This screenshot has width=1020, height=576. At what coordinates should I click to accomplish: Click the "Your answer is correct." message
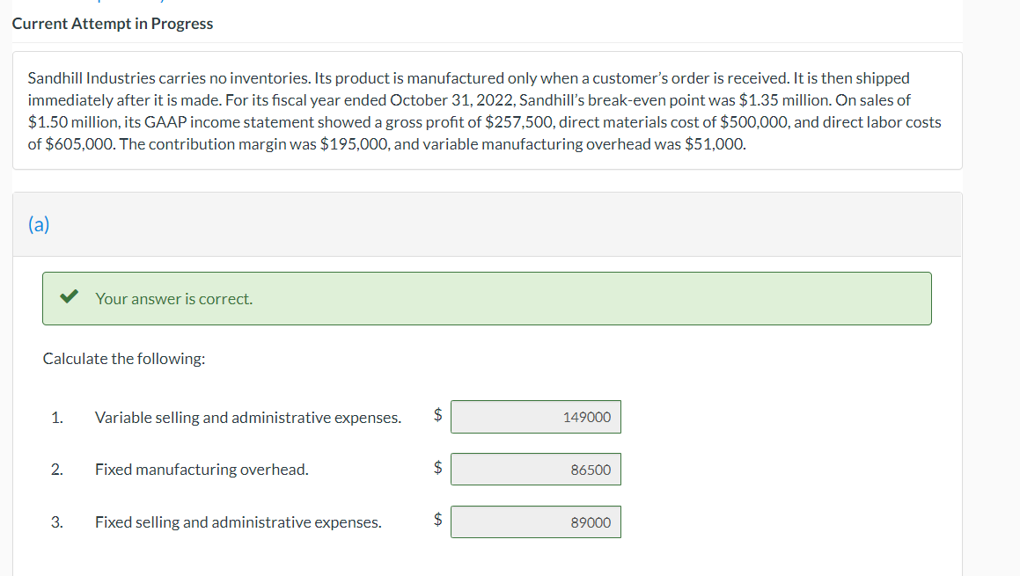173,299
